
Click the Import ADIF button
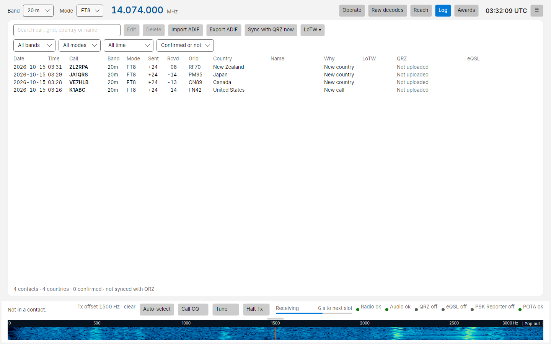coord(185,30)
